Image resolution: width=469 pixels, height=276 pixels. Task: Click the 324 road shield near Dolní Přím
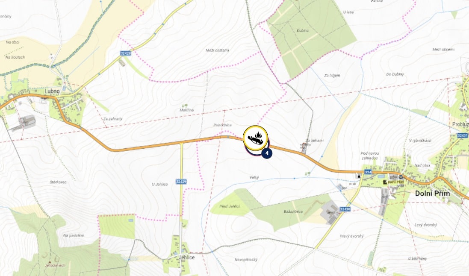[x=368, y=172]
